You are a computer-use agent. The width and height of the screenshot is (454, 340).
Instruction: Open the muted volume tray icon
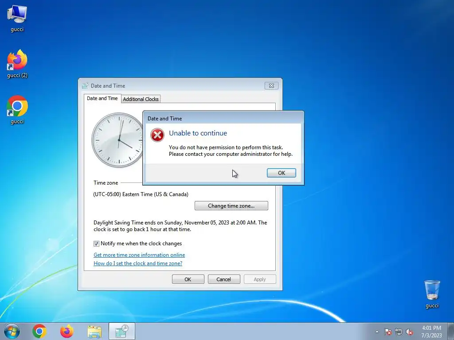pos(409,332)
